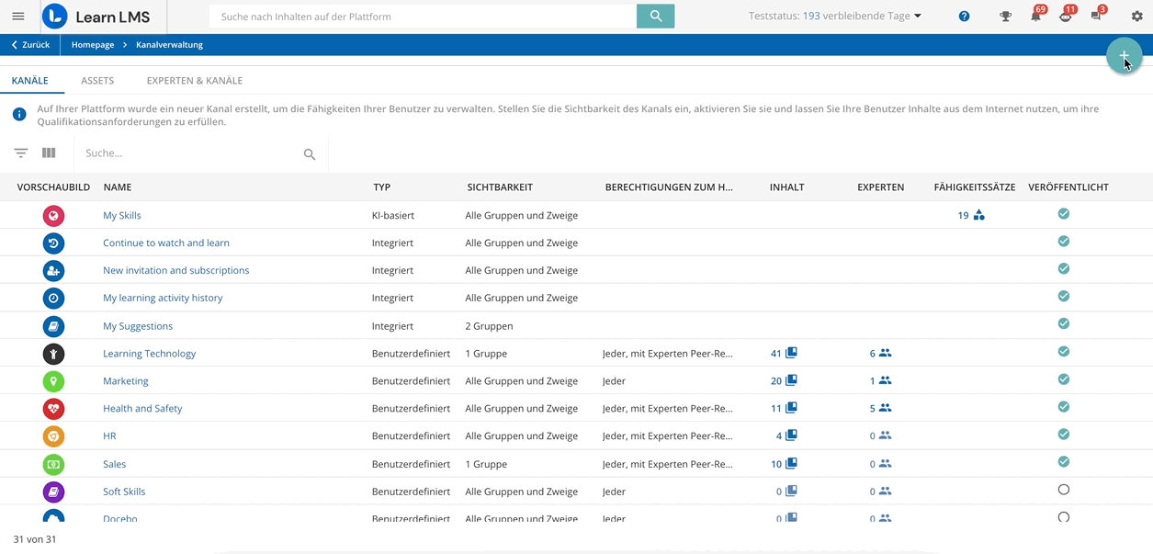Toggle published status for Marketing channel

1063,379
